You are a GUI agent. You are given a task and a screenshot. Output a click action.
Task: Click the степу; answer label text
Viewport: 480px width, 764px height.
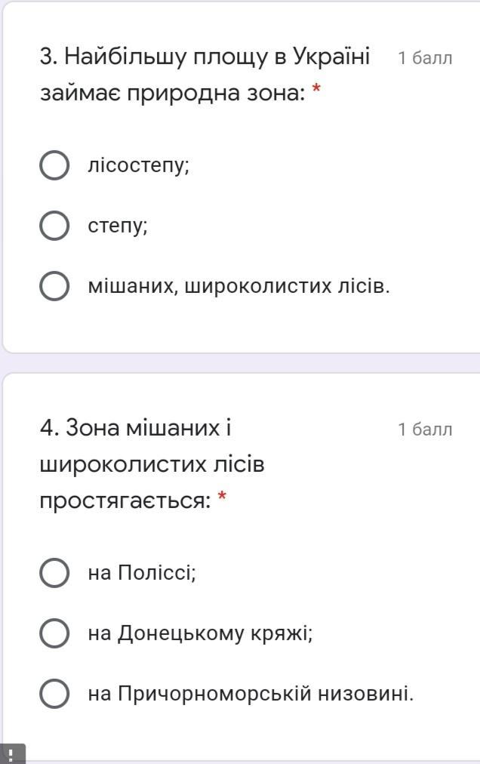(118, 226)
